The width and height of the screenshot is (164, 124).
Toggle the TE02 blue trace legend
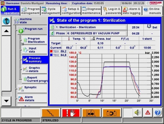(58, 55)
